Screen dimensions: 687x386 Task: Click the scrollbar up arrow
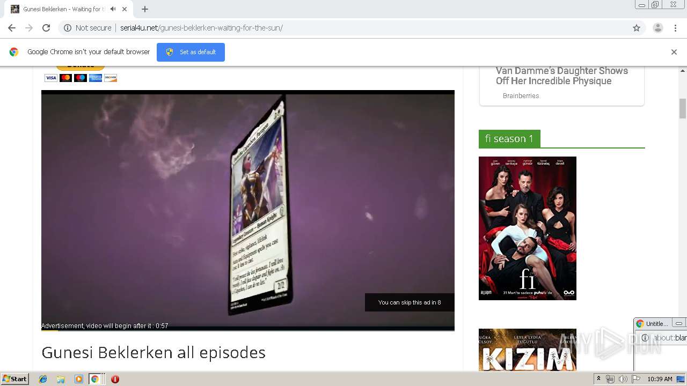[x=683, y=70]
